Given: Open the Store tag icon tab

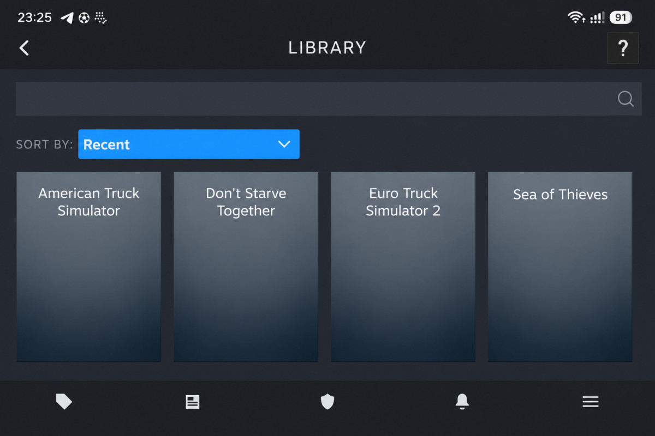Looking at the screenshot, I should click(x=64, y=402).
